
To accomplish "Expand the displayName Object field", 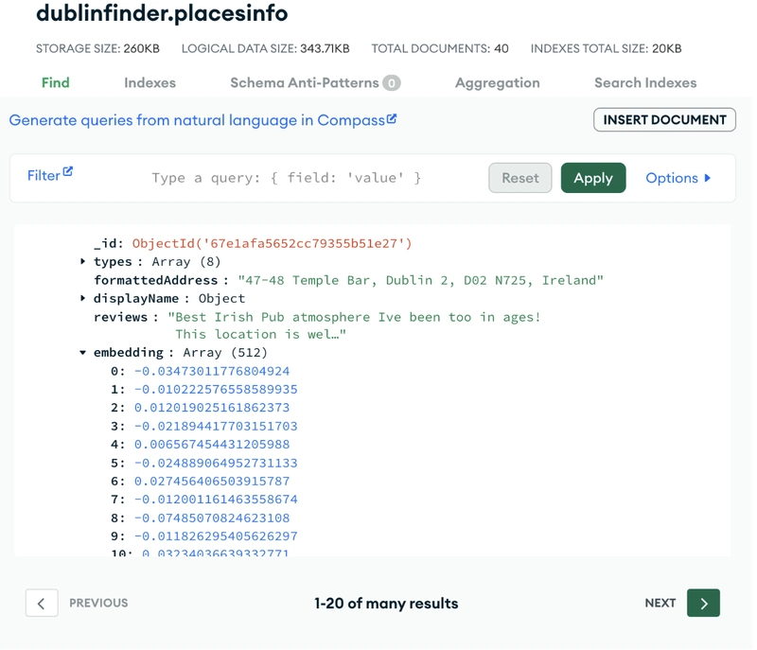I will coord(82,298).
